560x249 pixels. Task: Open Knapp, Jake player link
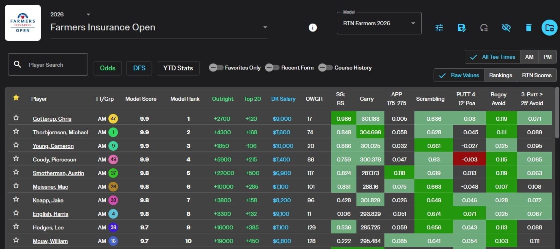[x=48, y=200]
